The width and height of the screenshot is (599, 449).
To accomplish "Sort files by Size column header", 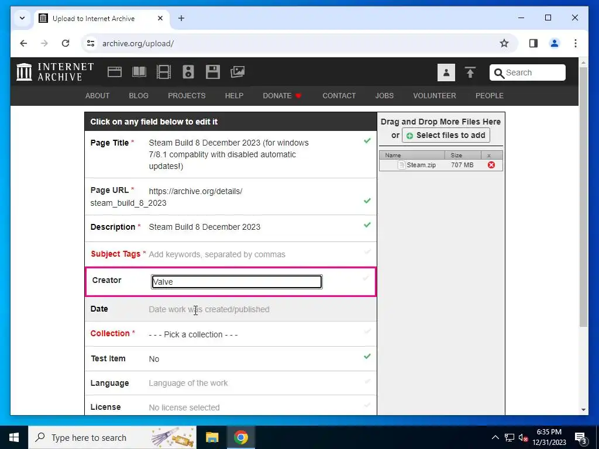I will point(463,155).
